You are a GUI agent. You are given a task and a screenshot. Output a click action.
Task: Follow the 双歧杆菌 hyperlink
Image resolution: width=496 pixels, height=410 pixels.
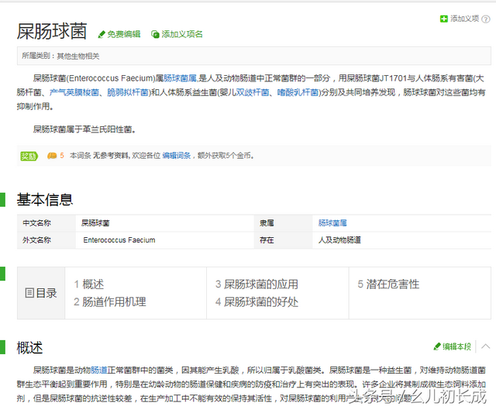253,92
